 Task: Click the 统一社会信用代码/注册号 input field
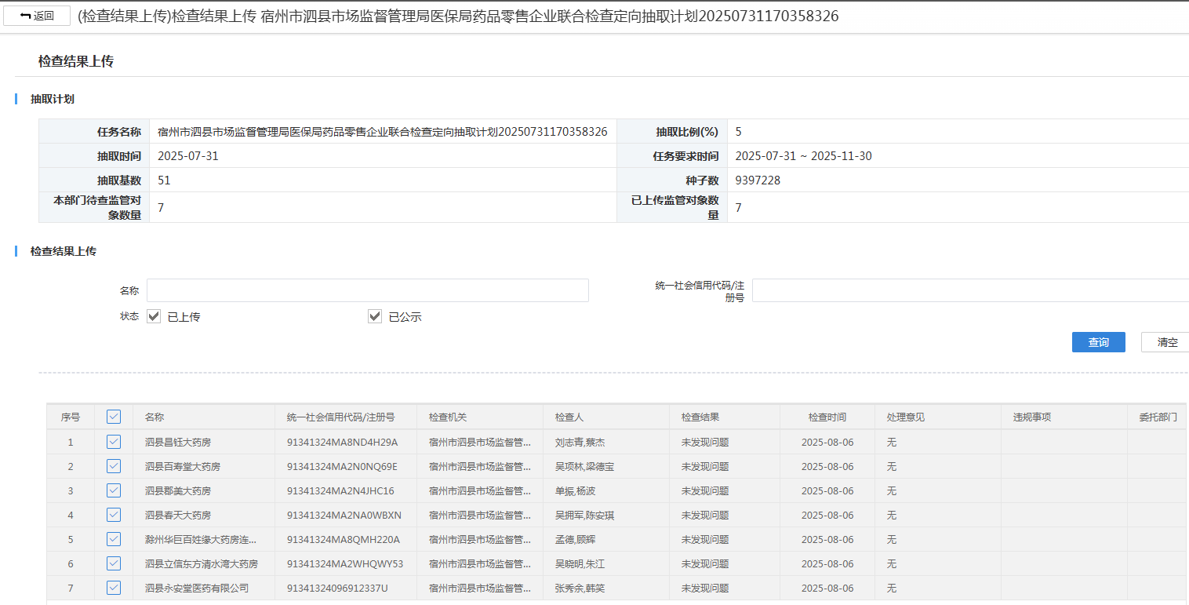969,290
